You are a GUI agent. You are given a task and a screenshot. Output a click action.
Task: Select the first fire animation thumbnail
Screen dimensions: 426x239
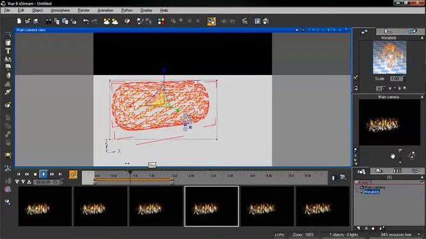45,206
